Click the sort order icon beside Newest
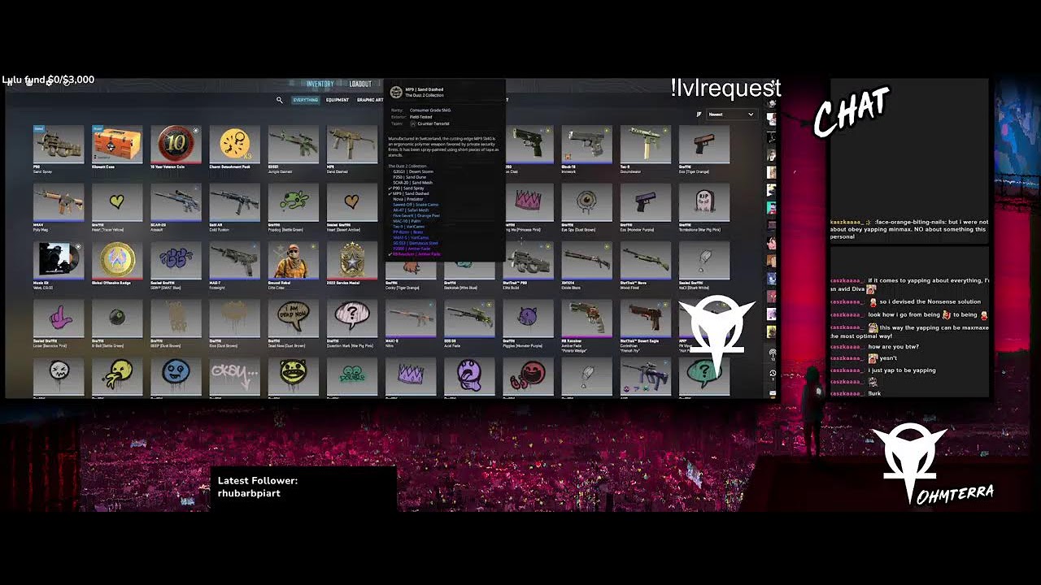 click(699, 115)
